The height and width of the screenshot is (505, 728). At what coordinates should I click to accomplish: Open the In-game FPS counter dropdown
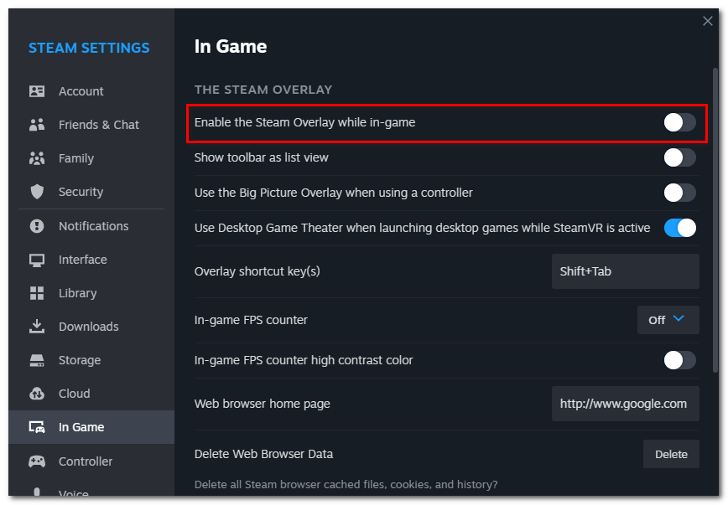pyautogui.click(x=668, y=320)
